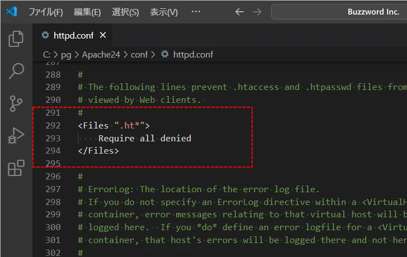The height and width of the screenshot is (257, 407).
Task: Open the Explorer view in activity bar
Action: tap(16, 39)
